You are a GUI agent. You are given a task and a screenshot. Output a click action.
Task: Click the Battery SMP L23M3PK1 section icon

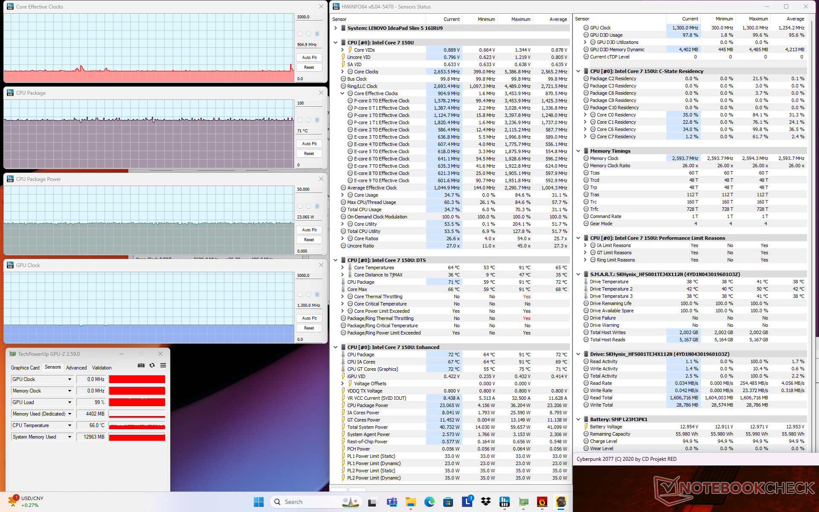pyautogui.click(x=585, y=419)
